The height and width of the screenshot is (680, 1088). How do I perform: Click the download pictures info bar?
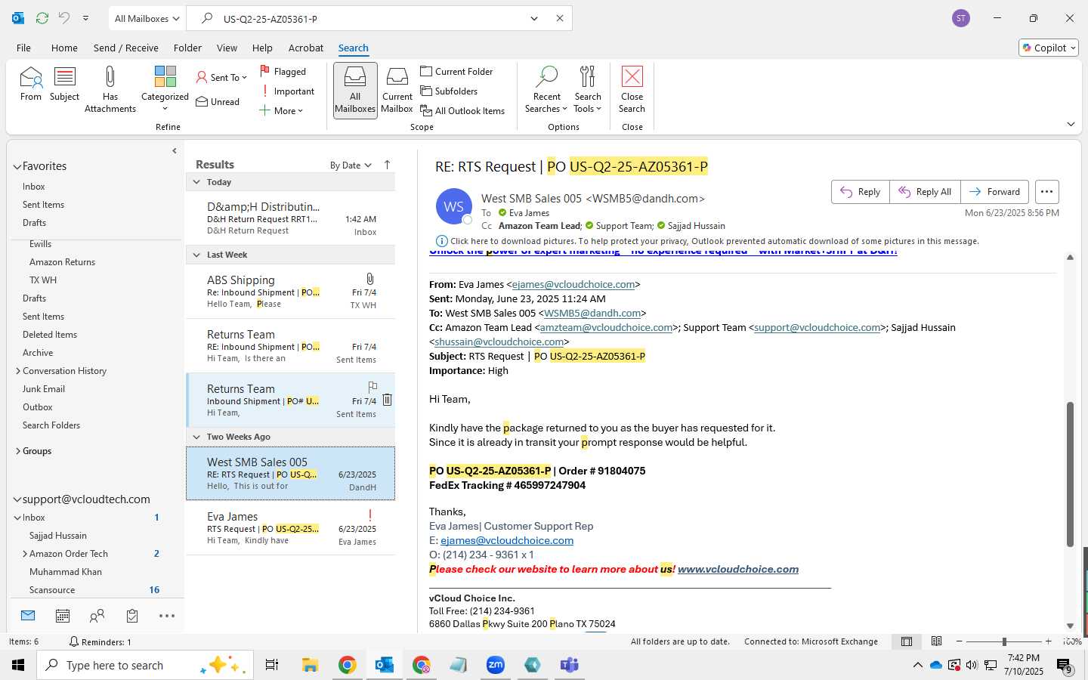pos(707,241)
